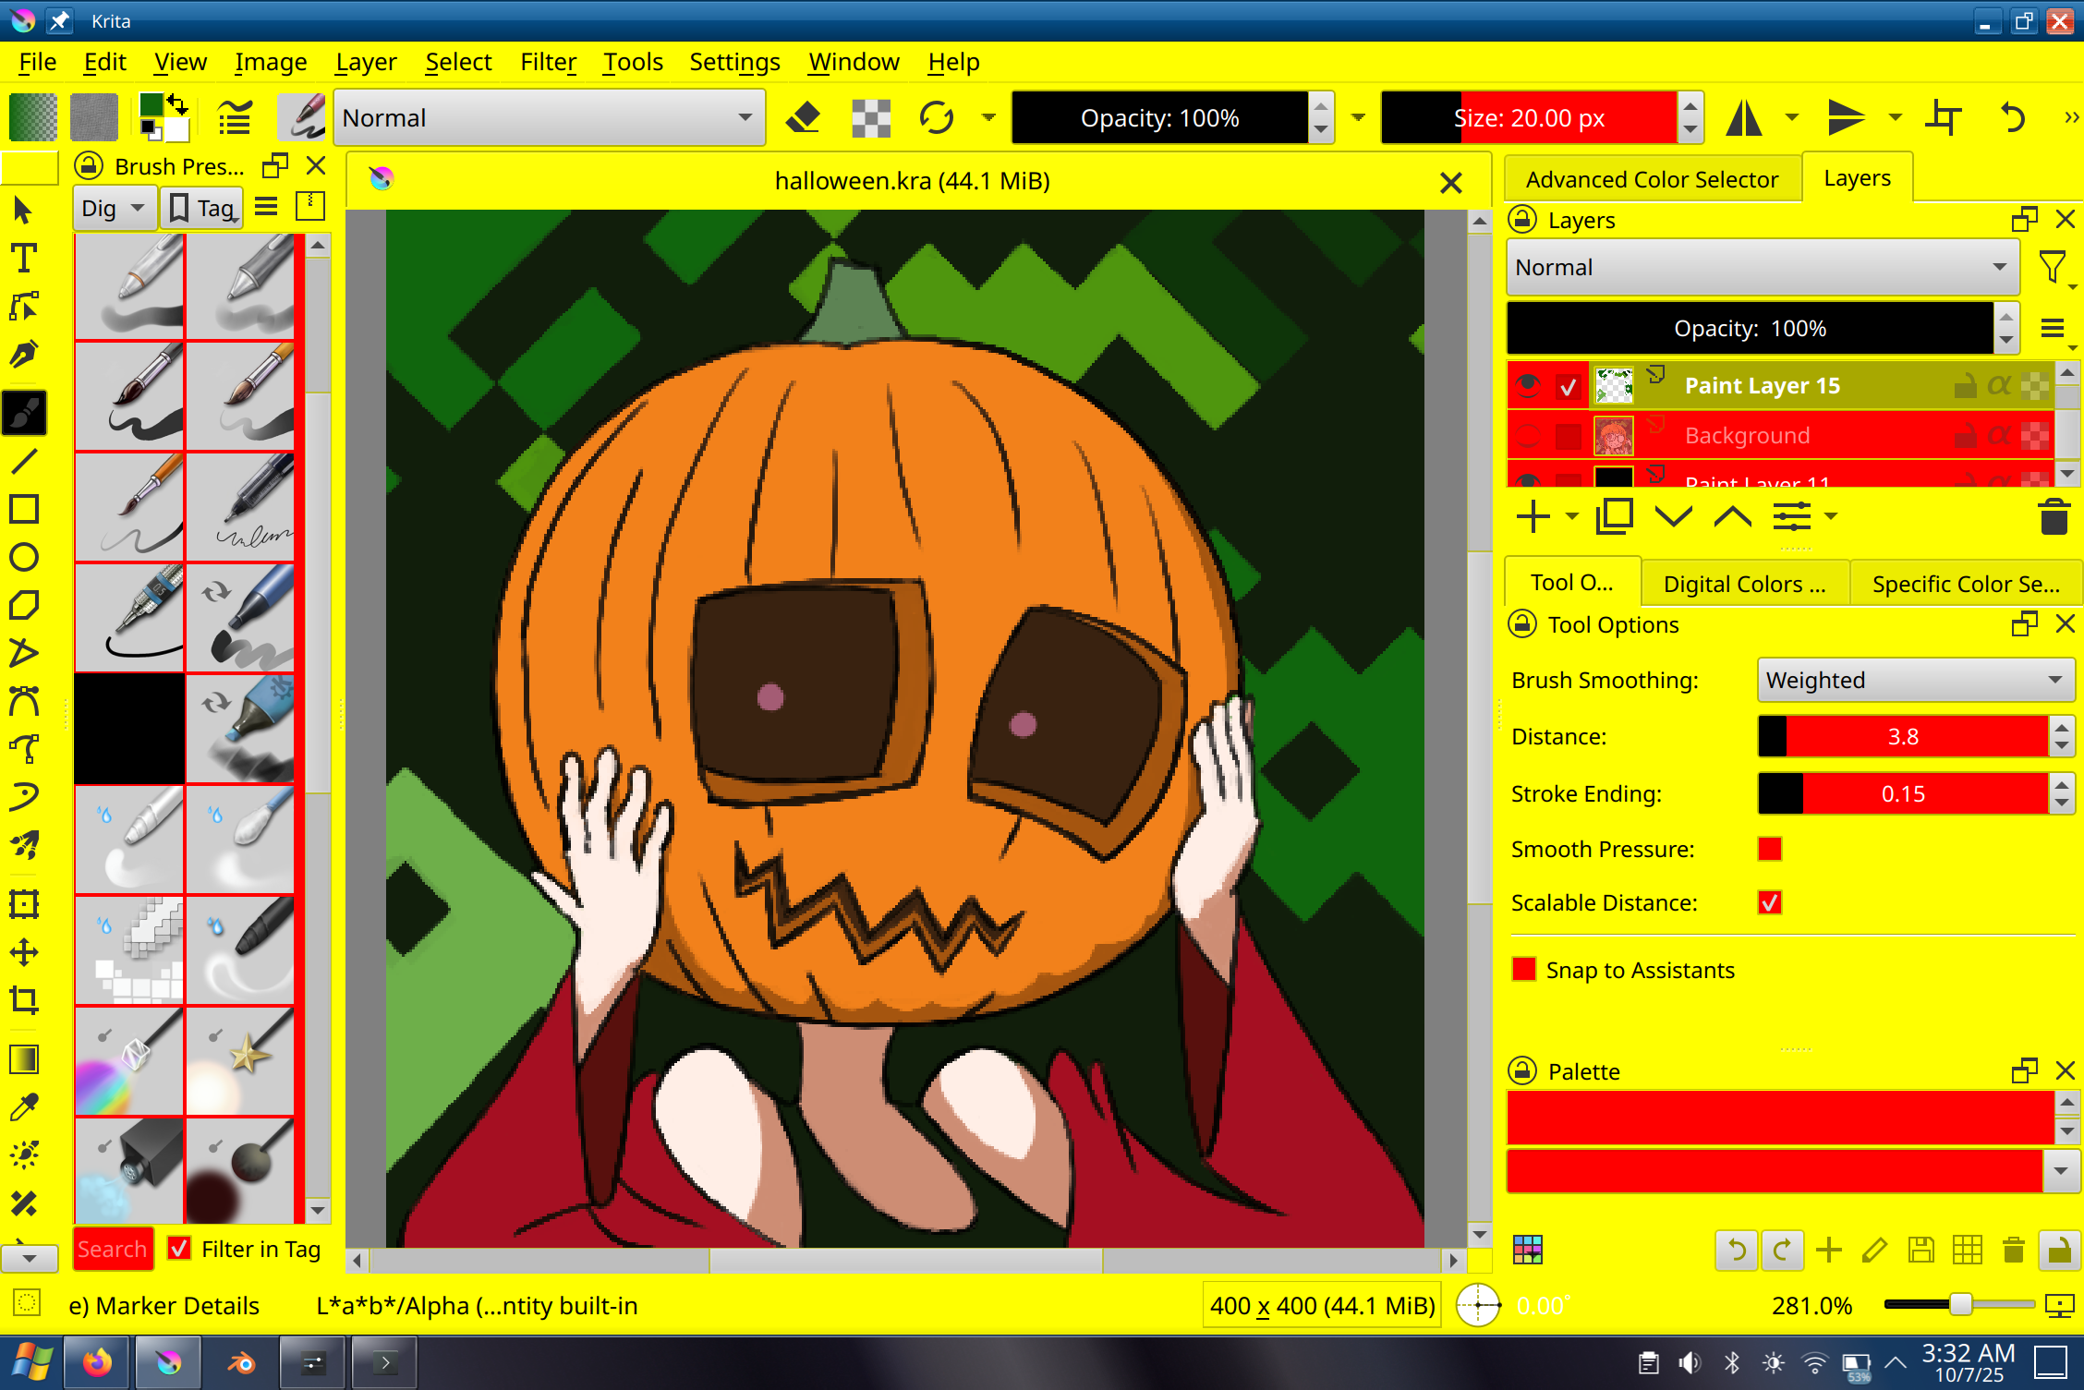
Task: Select the Text tool
Action: [24, 260]
